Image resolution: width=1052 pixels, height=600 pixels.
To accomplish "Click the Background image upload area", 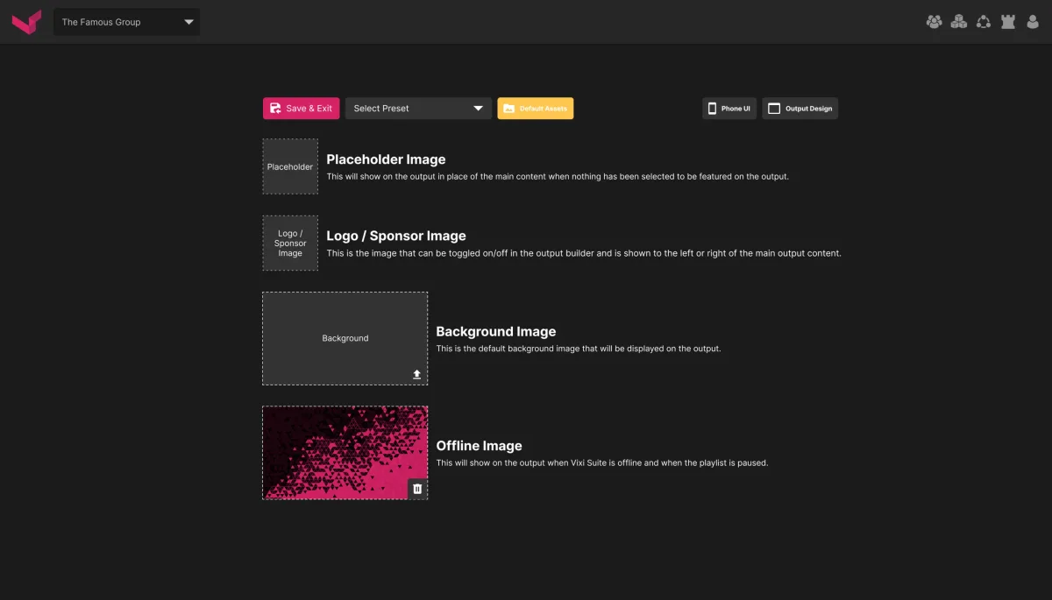I will click(x=345, y=338).
